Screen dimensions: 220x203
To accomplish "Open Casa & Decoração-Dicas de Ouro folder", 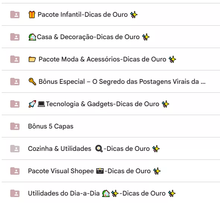I will (89, 37).
